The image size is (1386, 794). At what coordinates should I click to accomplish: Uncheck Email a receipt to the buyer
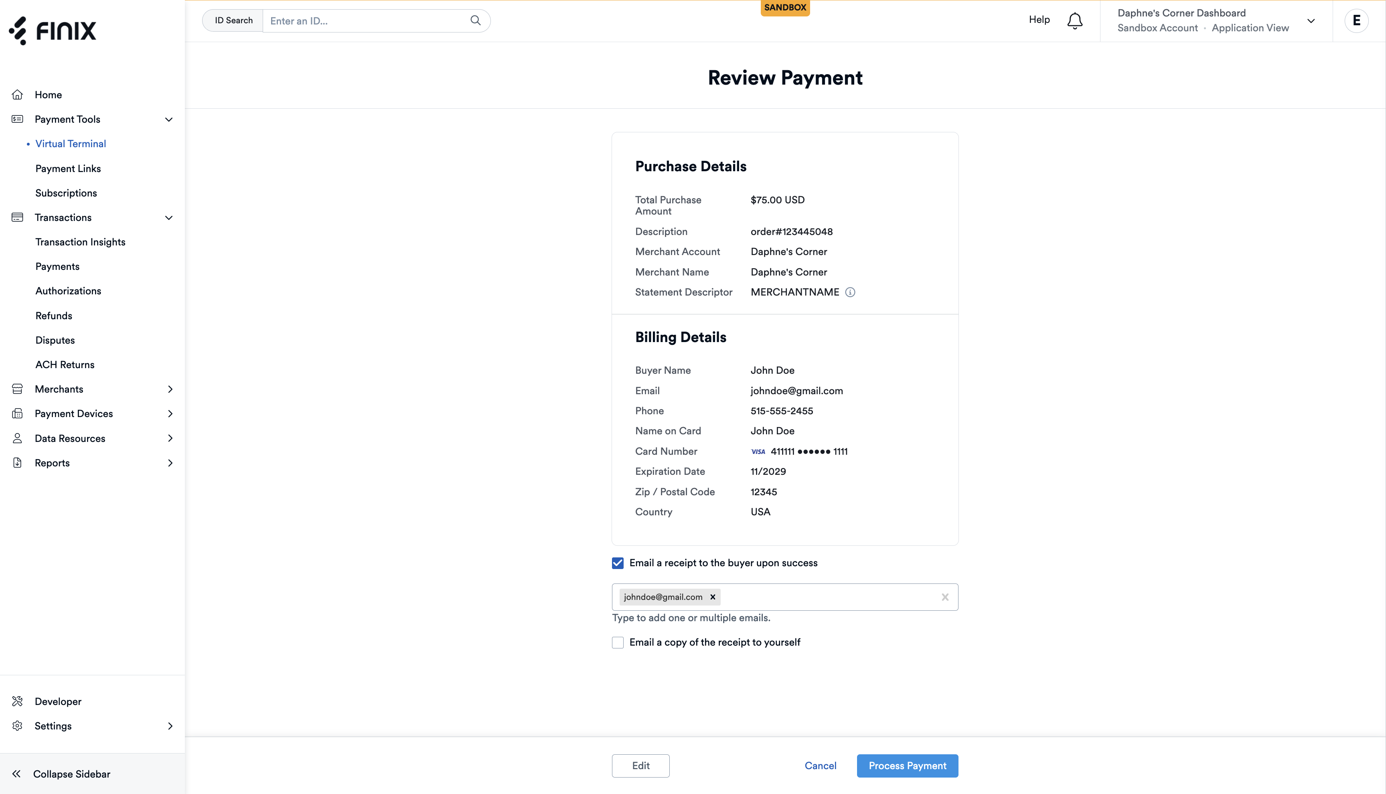(617, 563)
